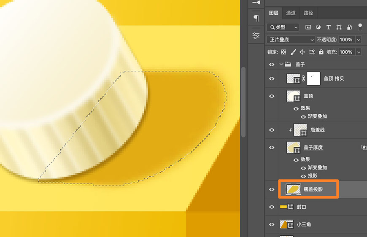Filter layers by shape type
This screenshot has height=237, width=367.
[x=339, y=27]
